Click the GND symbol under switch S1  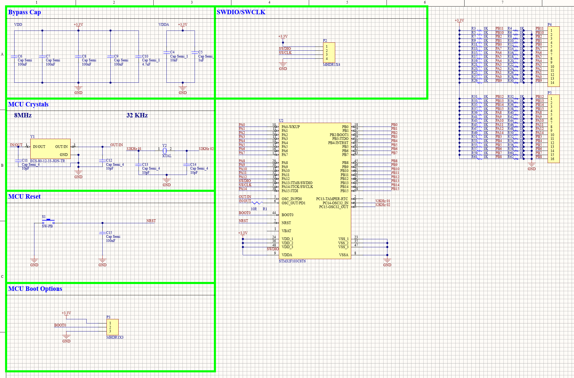point(34,263)
